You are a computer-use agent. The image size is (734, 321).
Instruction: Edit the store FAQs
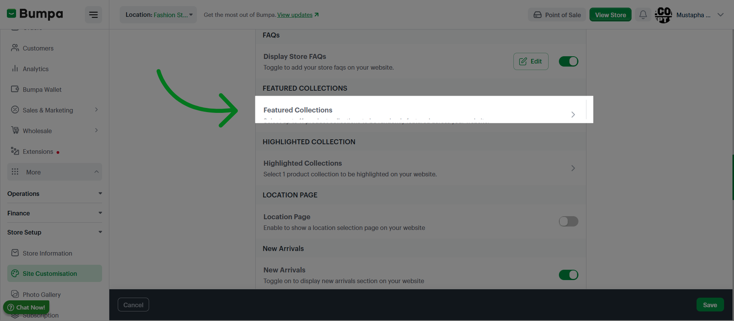pos(531,61)
